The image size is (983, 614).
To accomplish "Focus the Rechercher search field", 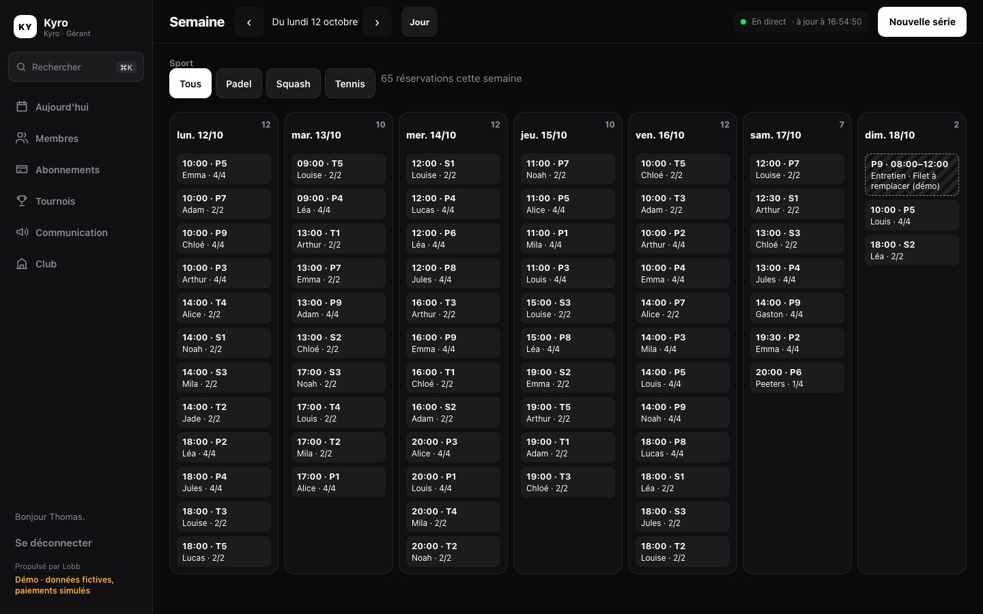I will click(76, 67).
